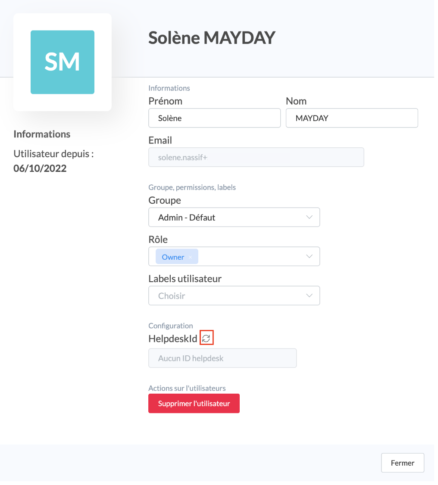The height and width of the screenshot is (485, 438).
Task: Refresh the HelpdeskId sync icon
Action: pos(206,339)
